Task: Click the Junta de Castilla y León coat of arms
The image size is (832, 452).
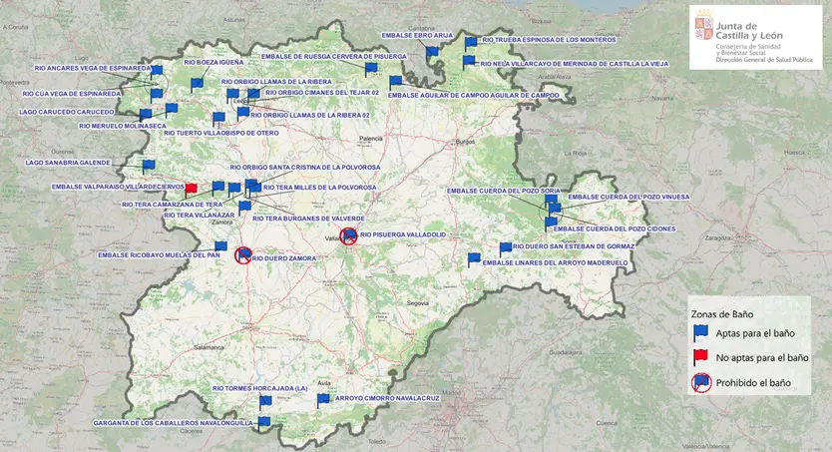Action: 704,26
